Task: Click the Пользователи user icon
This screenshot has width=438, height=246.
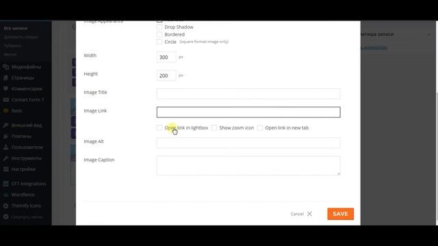Action: (x=5, y=148)
